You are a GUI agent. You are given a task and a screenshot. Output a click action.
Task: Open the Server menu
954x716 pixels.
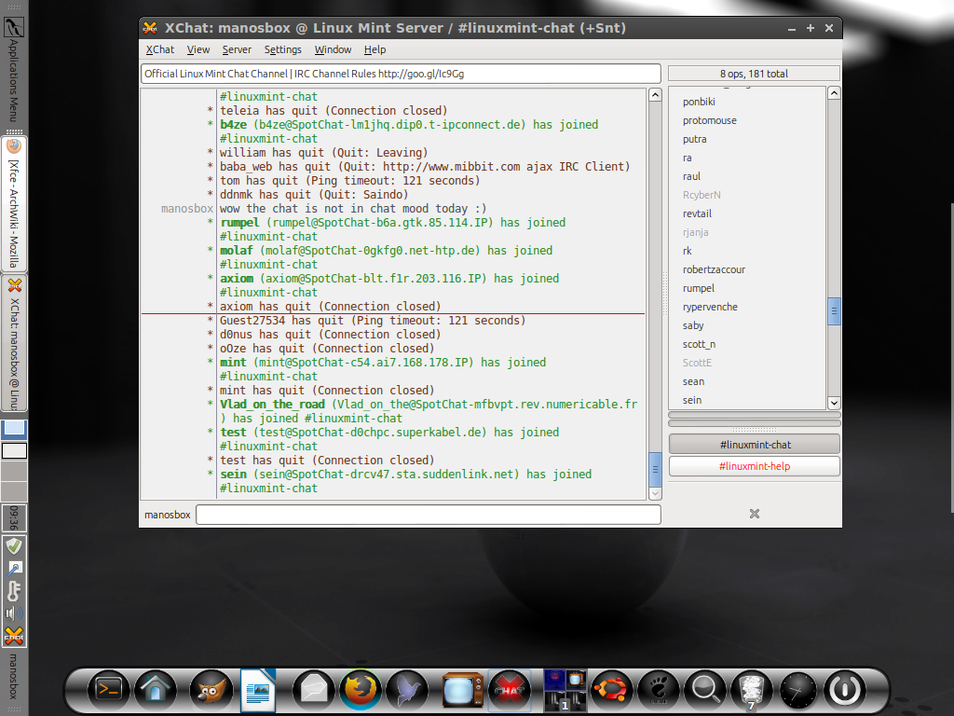click(x=237, y=49)
